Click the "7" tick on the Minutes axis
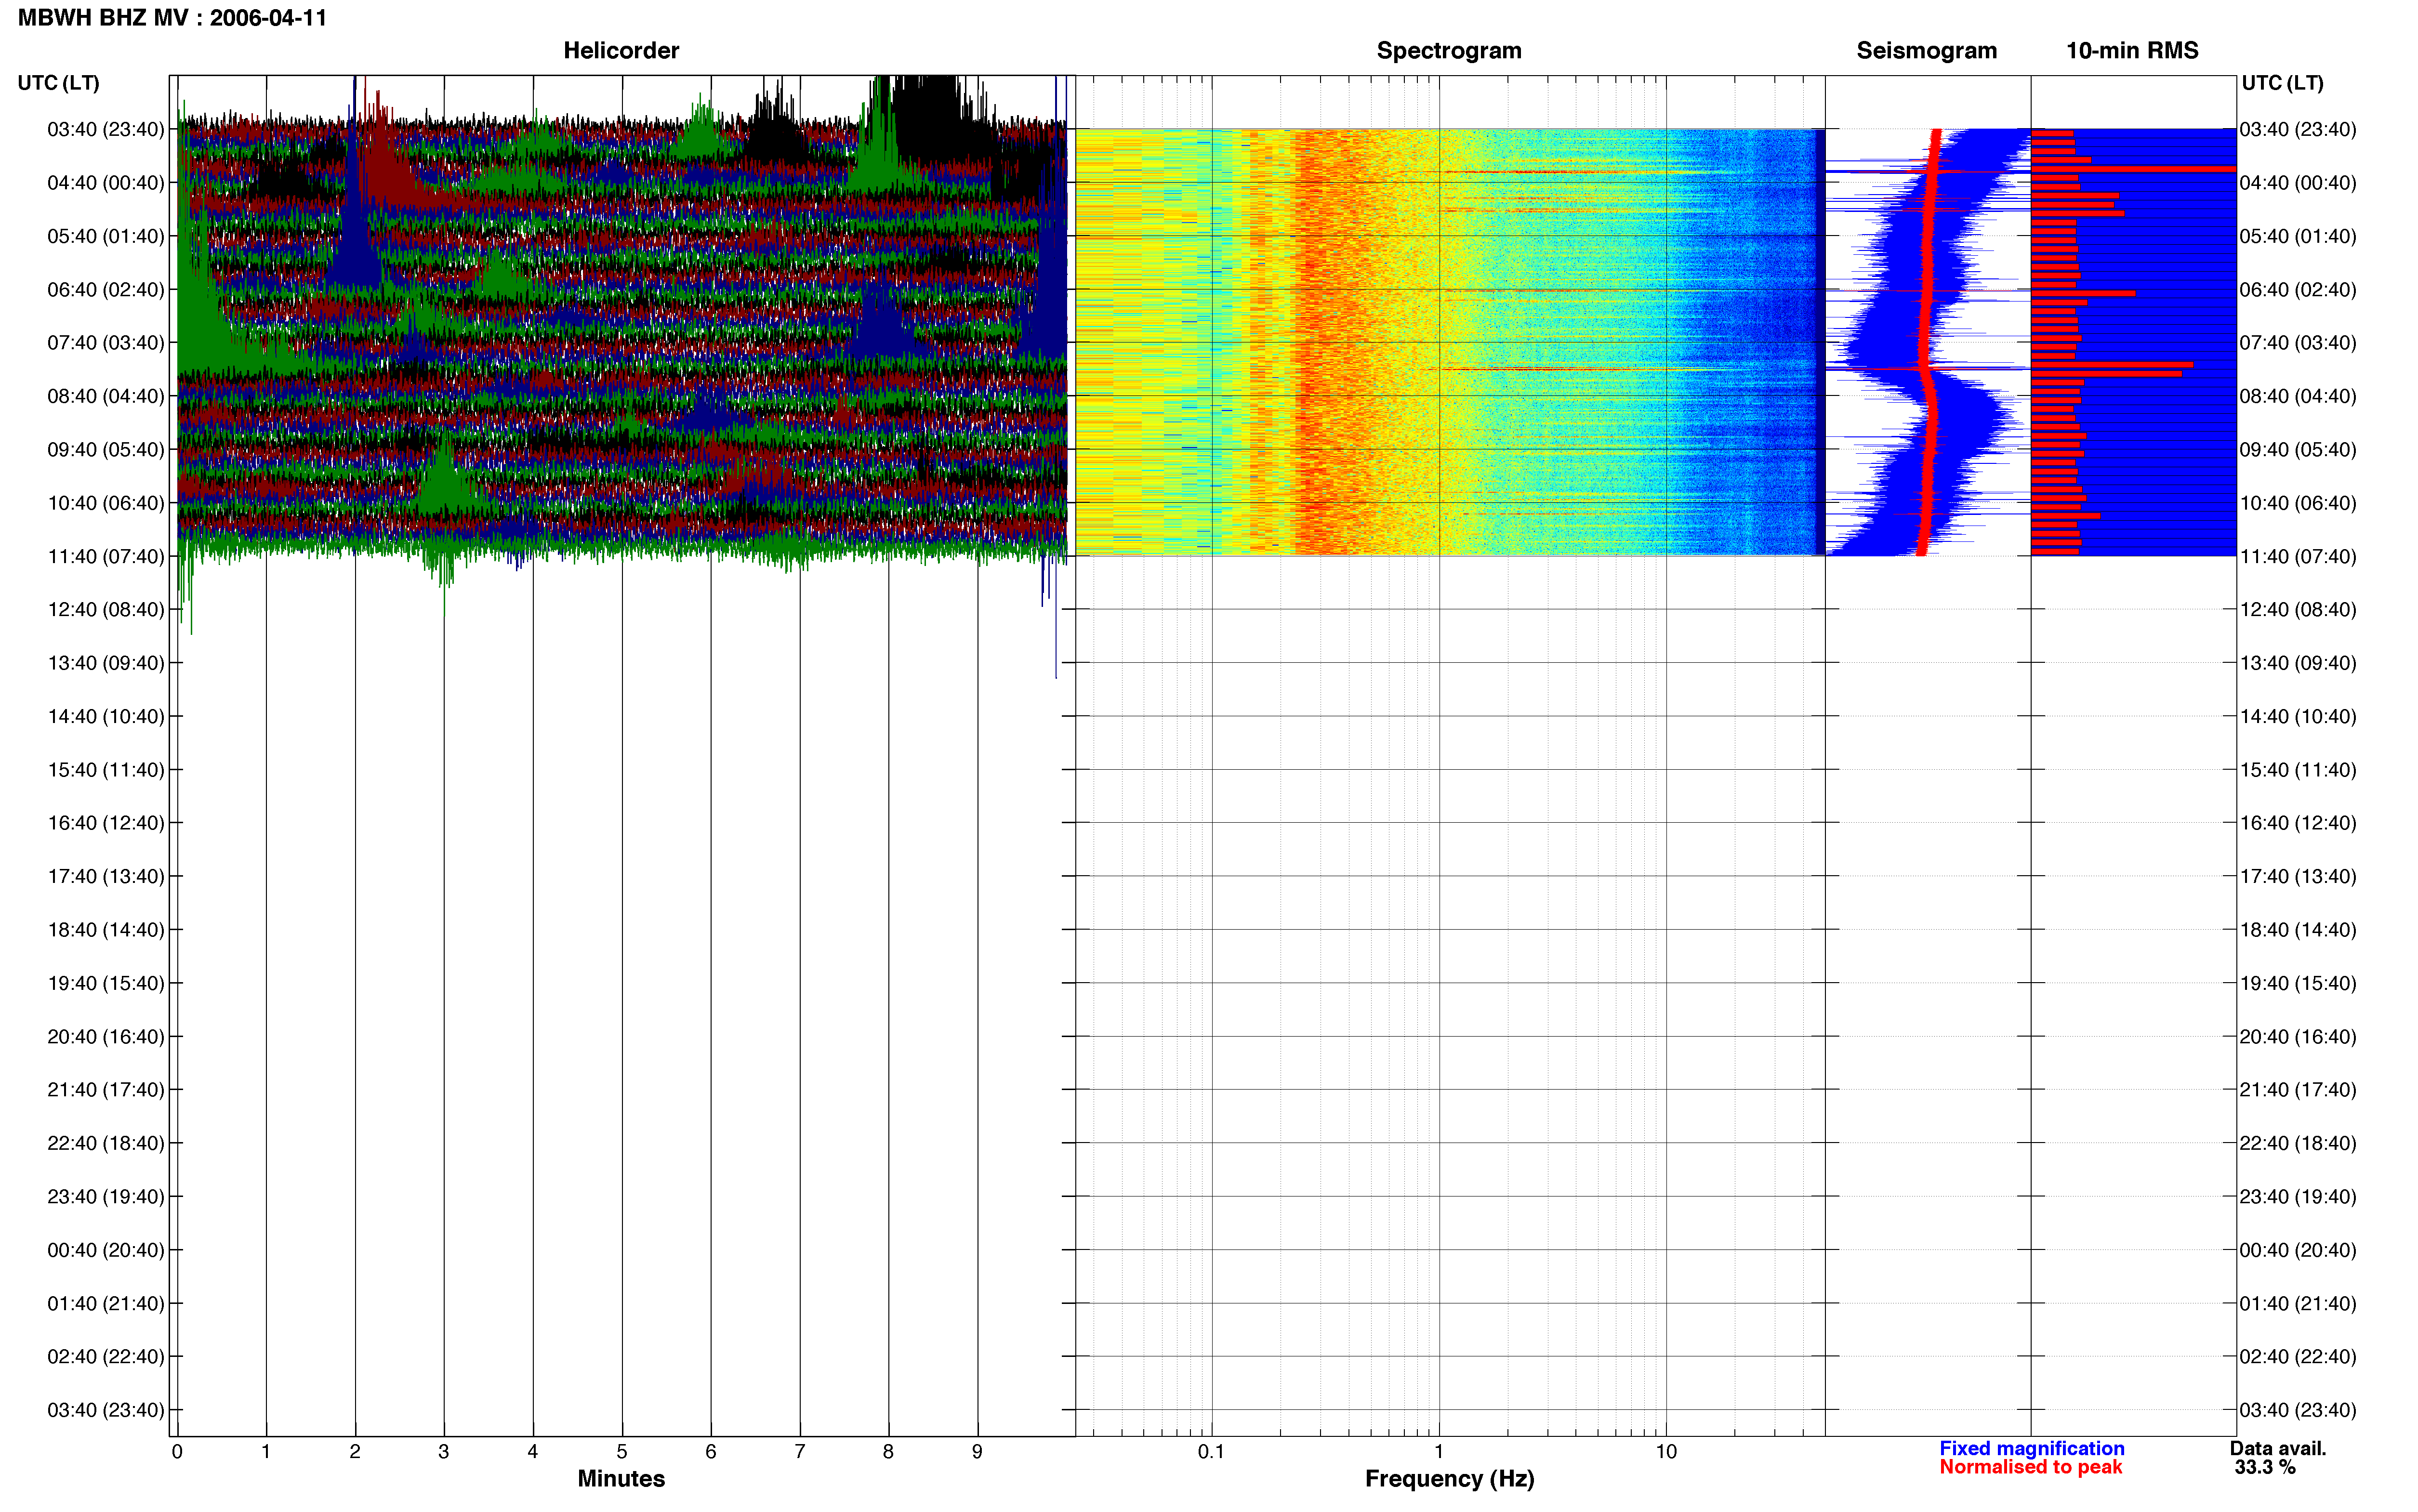2418x1512 pixels. [x=800, y=1452]
